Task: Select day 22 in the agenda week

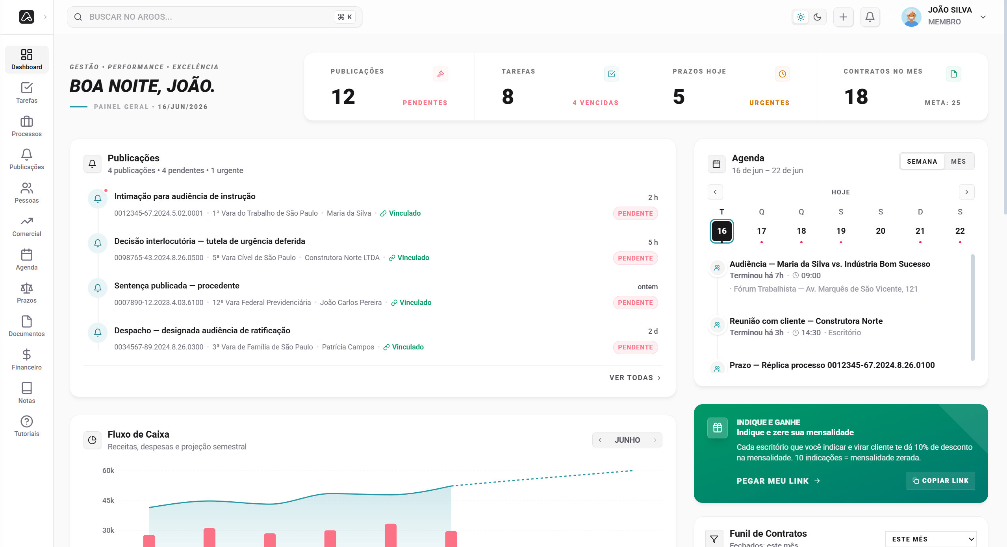Action: pos(960,231)
